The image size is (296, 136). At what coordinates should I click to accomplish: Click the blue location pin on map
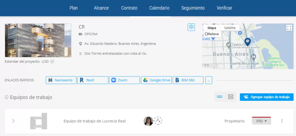click(x=247, y=41)
